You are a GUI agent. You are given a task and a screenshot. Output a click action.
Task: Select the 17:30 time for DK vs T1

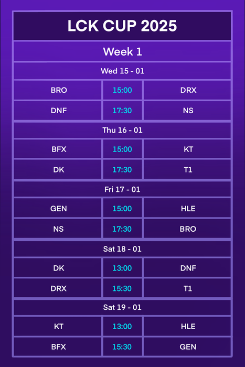click(122, 169)
